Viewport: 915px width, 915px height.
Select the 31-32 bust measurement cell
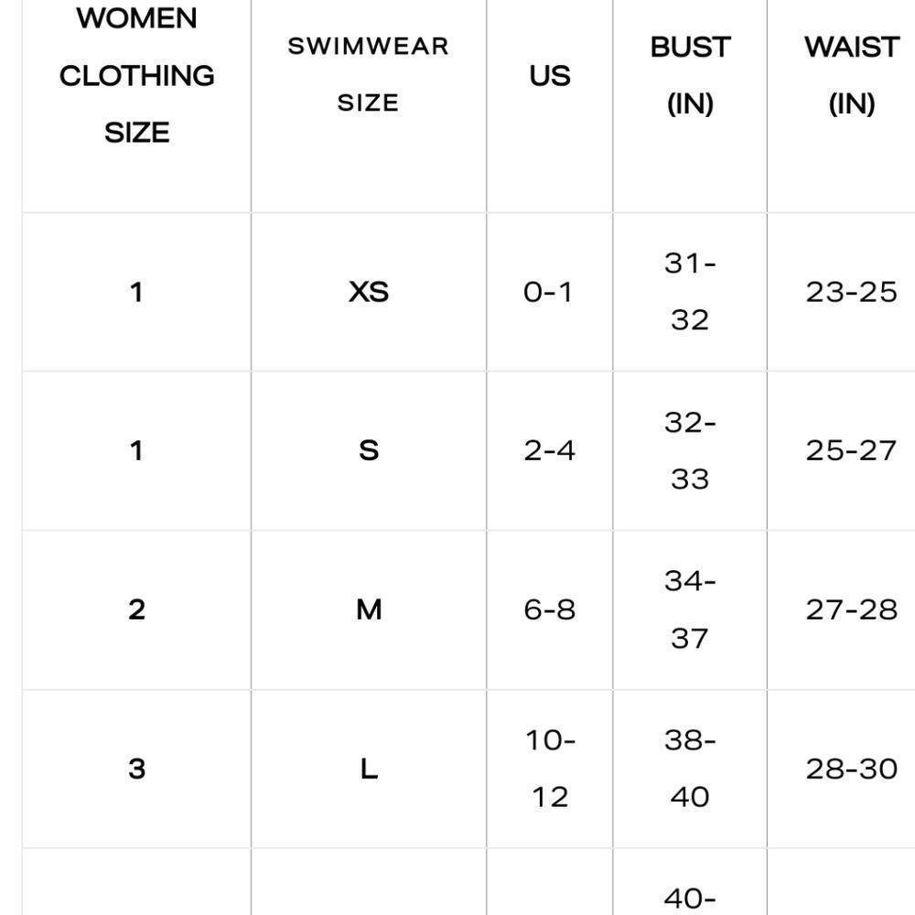click(690, 292)
